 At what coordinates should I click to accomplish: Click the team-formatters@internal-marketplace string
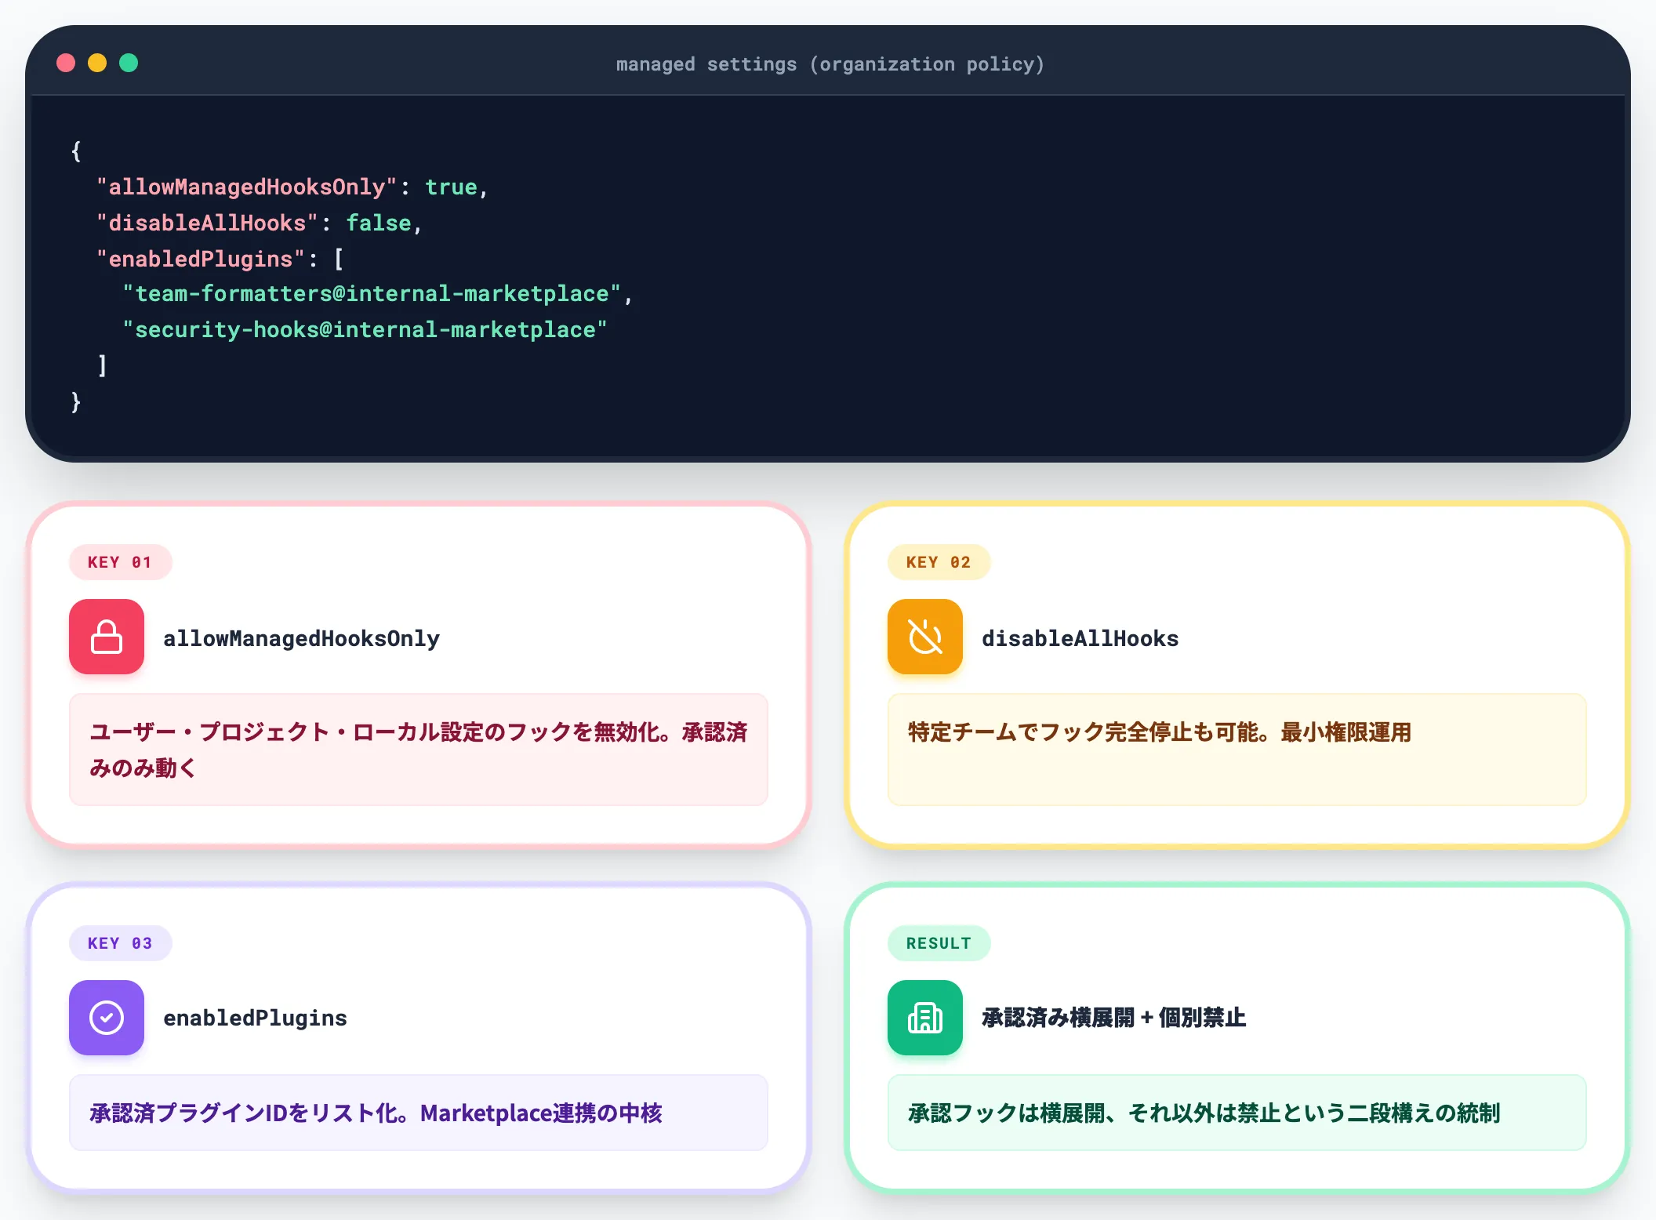[x=372, y=293]
